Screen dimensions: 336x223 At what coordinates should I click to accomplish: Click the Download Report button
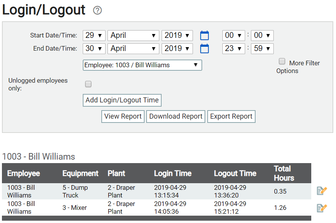[176, 116]
